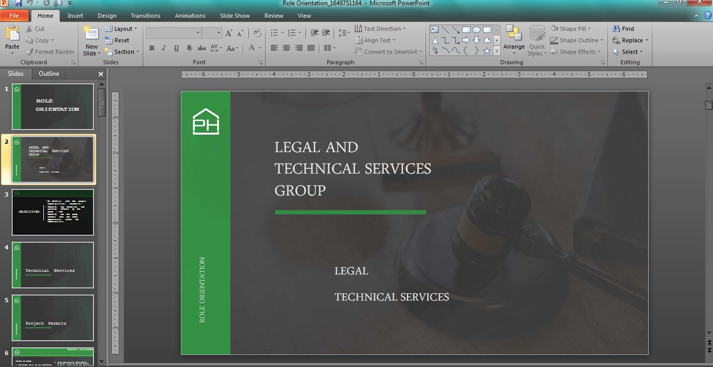Select slide 4 Technical Services thumbnail

tap(53, 265)
